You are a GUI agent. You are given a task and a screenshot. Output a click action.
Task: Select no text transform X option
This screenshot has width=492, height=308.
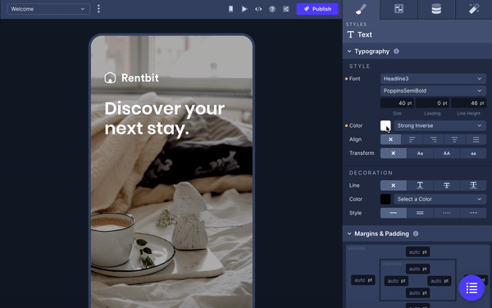coord(393,153)
